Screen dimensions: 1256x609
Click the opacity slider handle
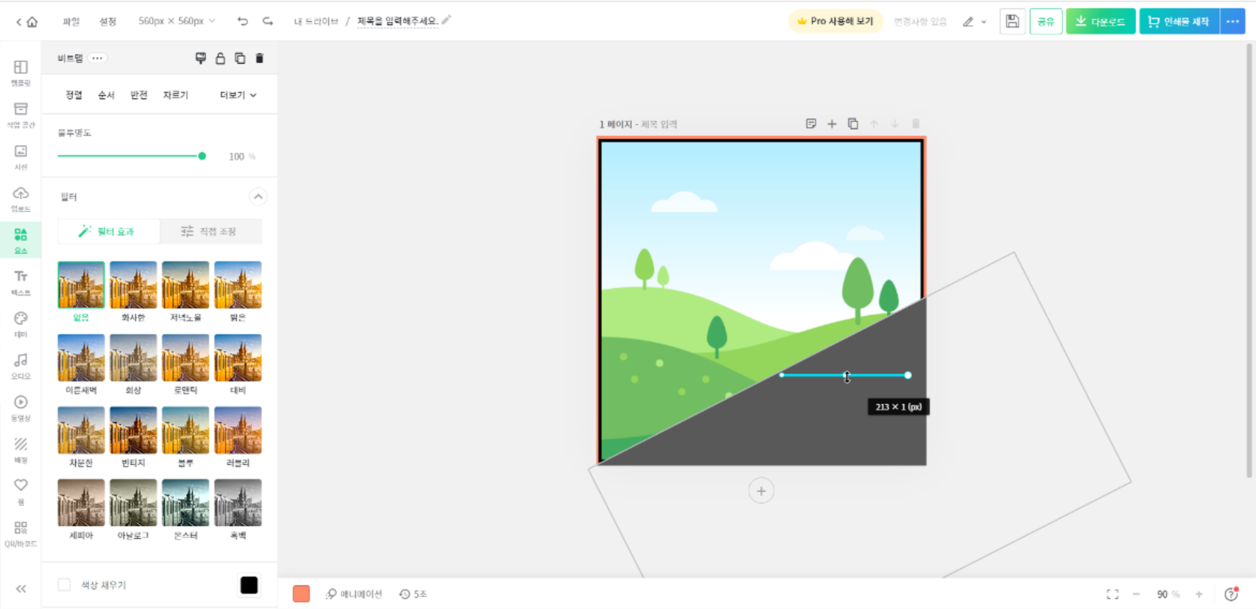[202, 156]
